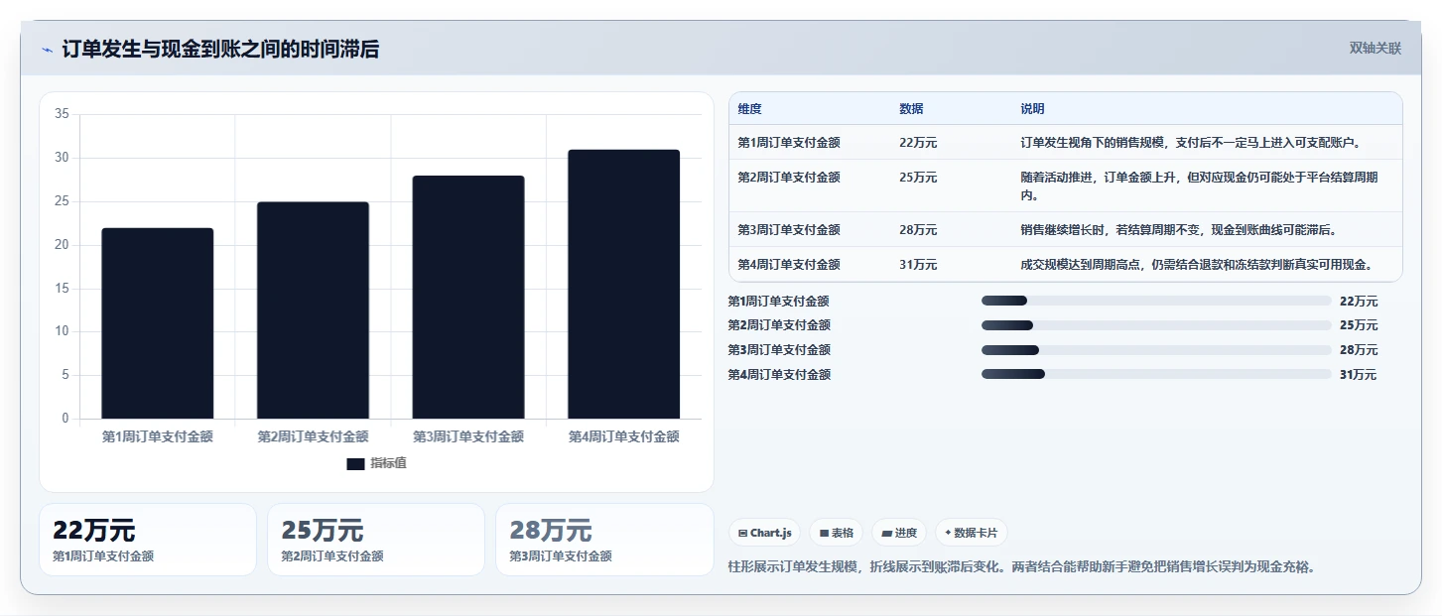Screen dimensions: 1442x616
Task: Click the table icon in 表格 chip
Action: click(x=824, y=534)
